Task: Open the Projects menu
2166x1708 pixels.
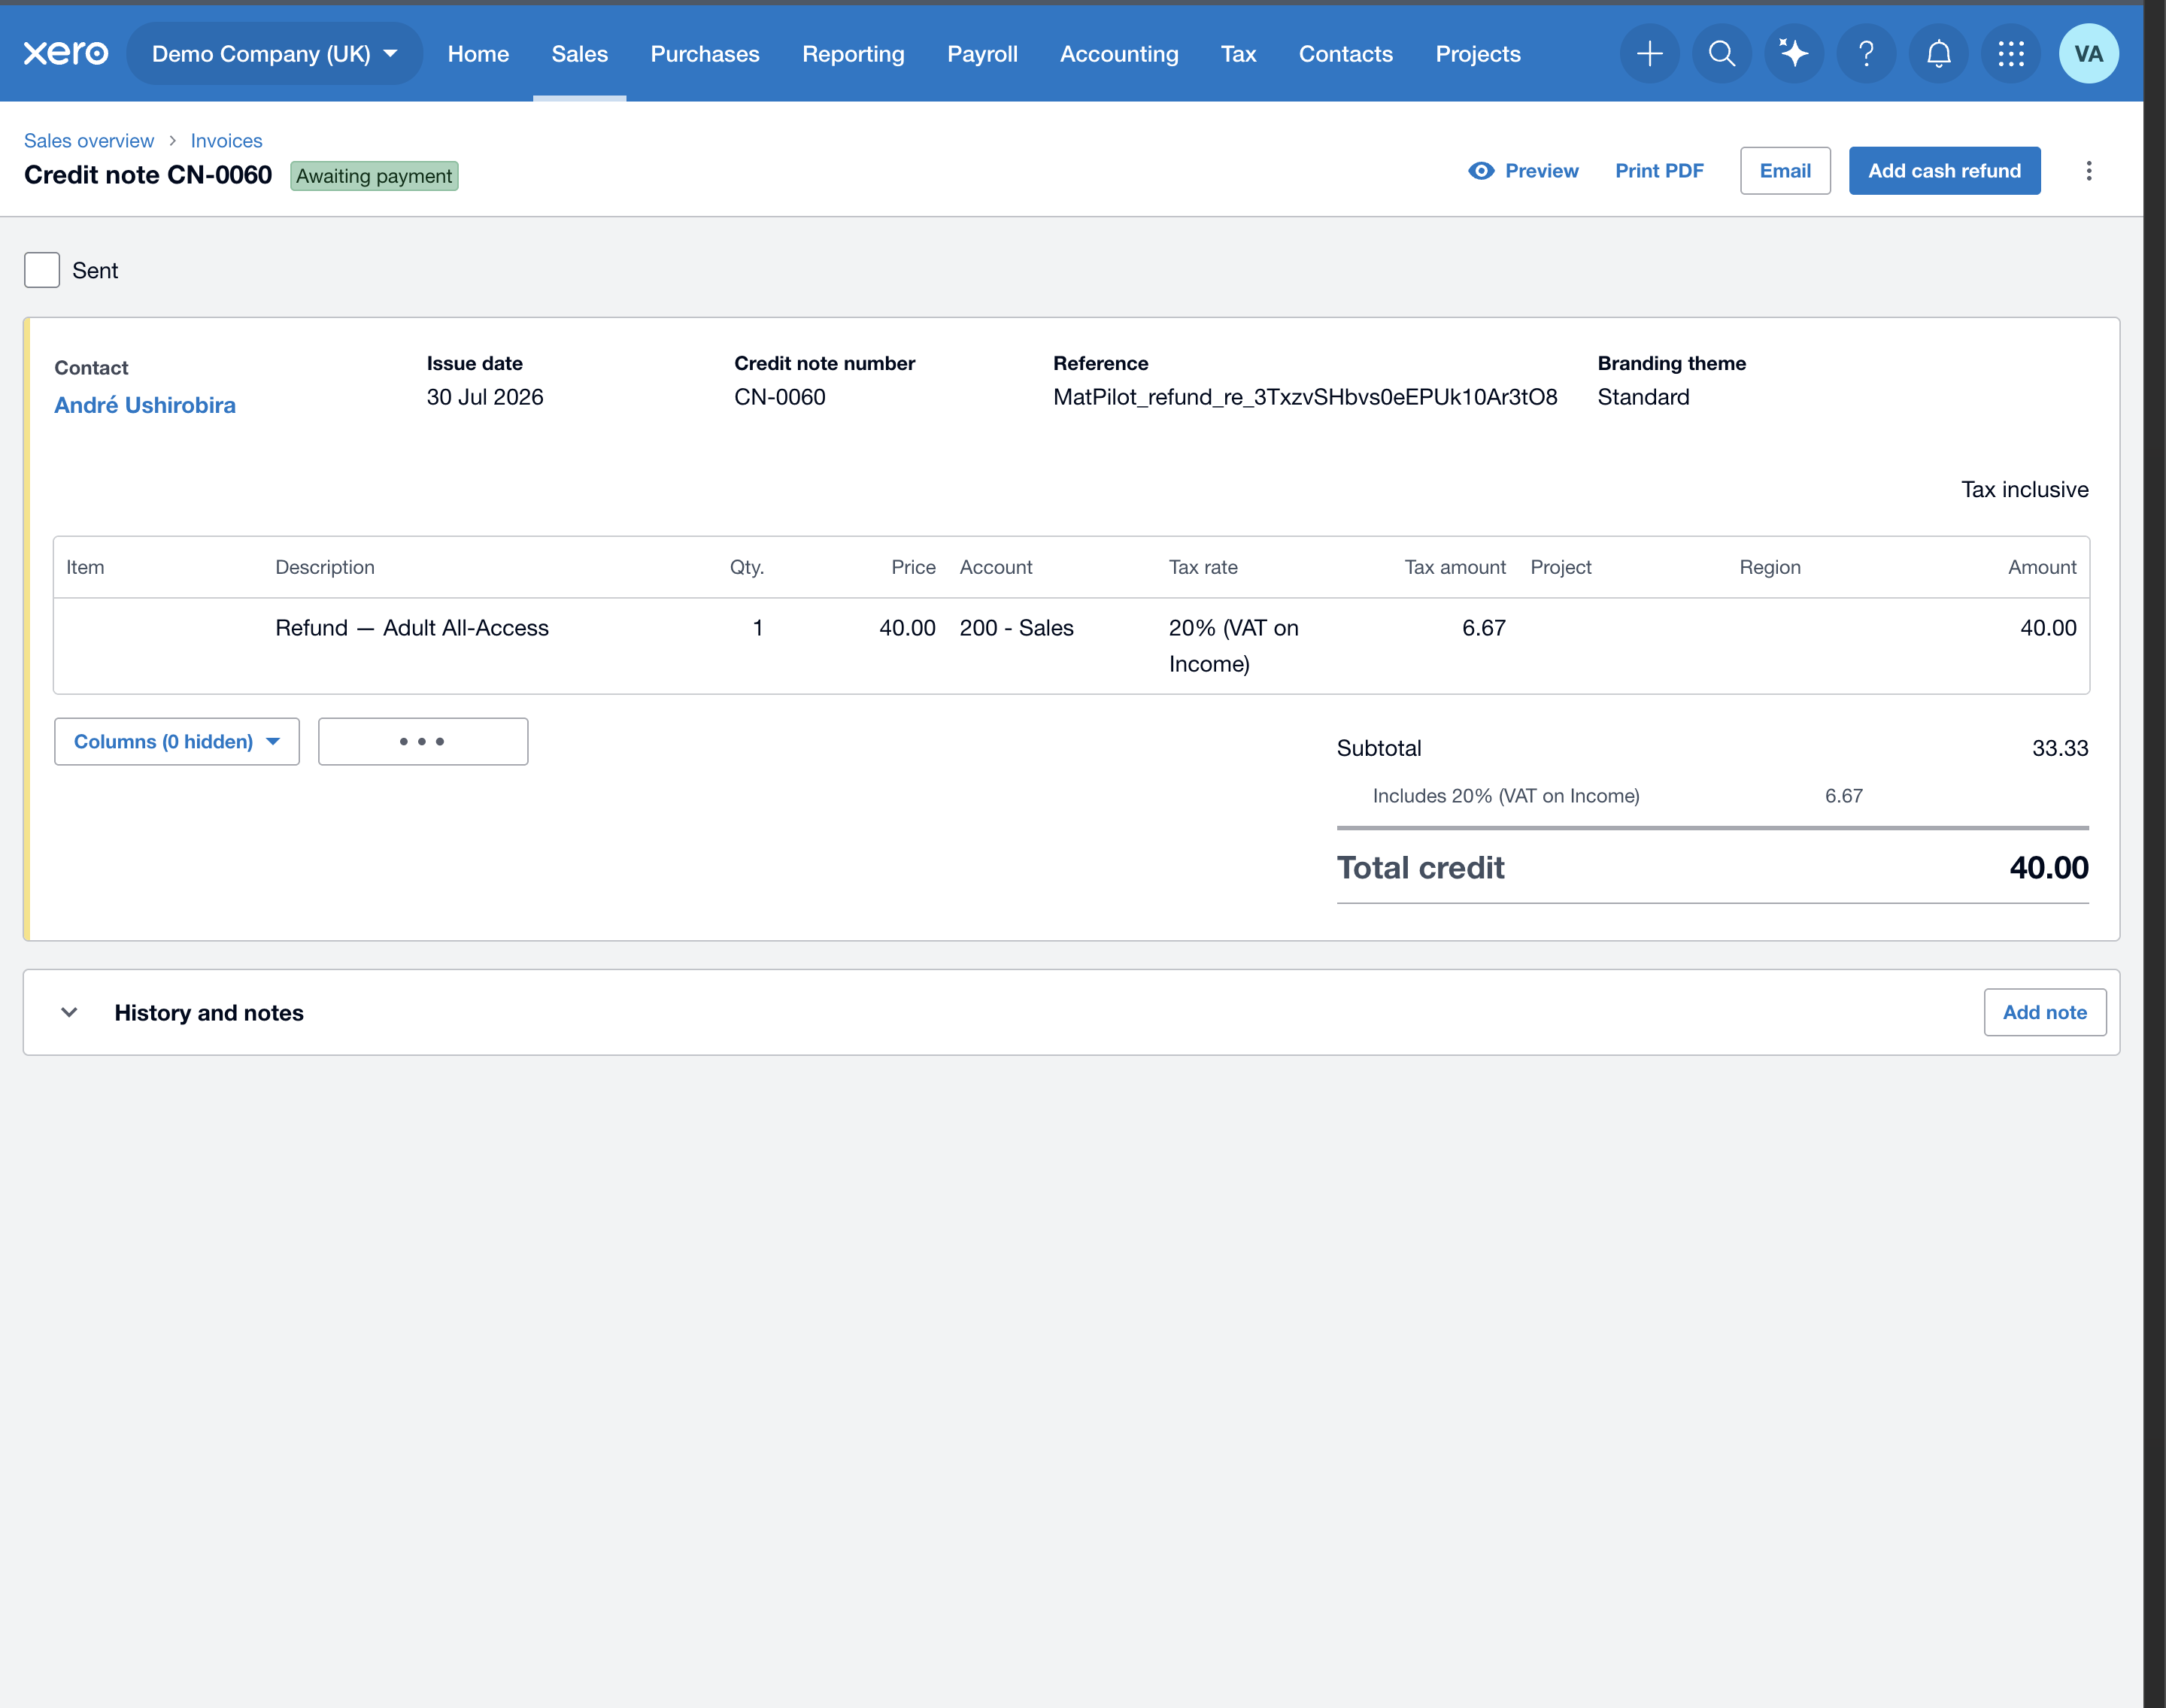Action: (1478, 54)
